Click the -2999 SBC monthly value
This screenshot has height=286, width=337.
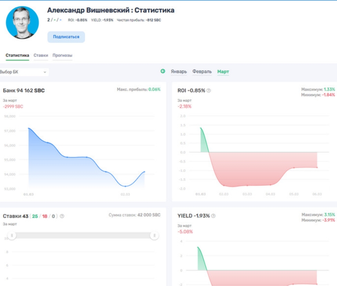click(13, 107)
